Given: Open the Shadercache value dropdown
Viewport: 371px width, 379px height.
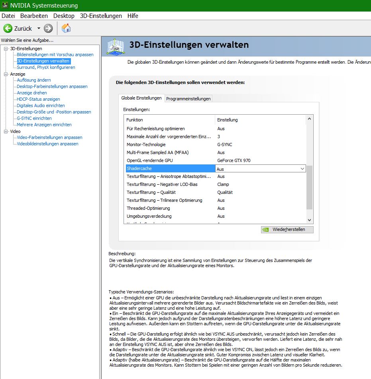Looking at the screenshot, I should tap(302, 169).
